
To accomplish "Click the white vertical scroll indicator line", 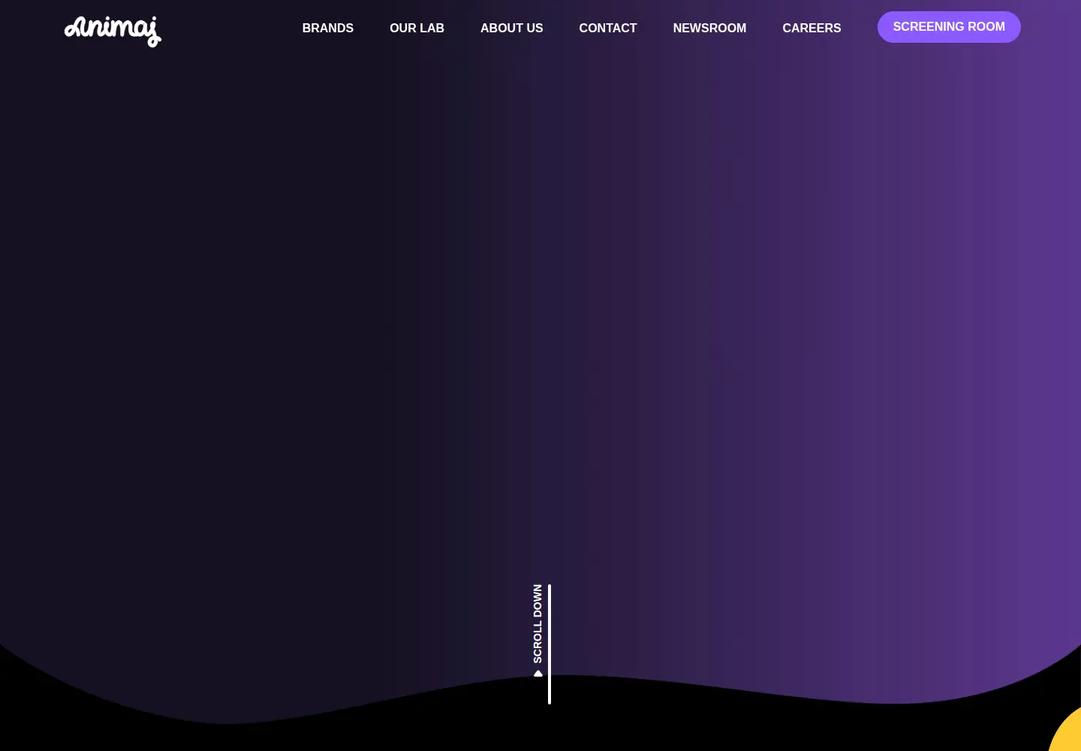I will (x=550, y=644).
